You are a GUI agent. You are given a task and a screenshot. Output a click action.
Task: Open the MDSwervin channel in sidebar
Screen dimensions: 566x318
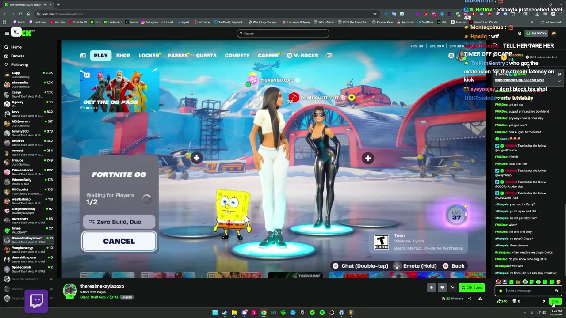[x=28, y=123]
